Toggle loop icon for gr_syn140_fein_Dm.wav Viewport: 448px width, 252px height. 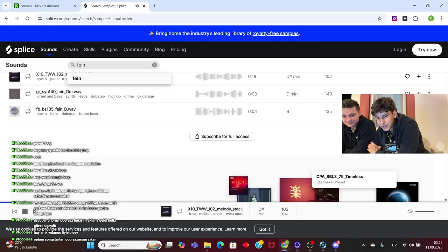28,94
